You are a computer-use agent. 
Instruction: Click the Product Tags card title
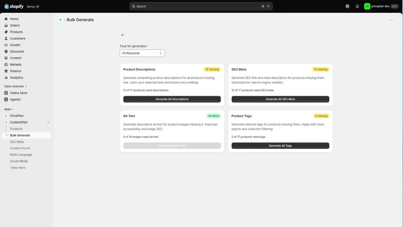click(x=241, y=116)
